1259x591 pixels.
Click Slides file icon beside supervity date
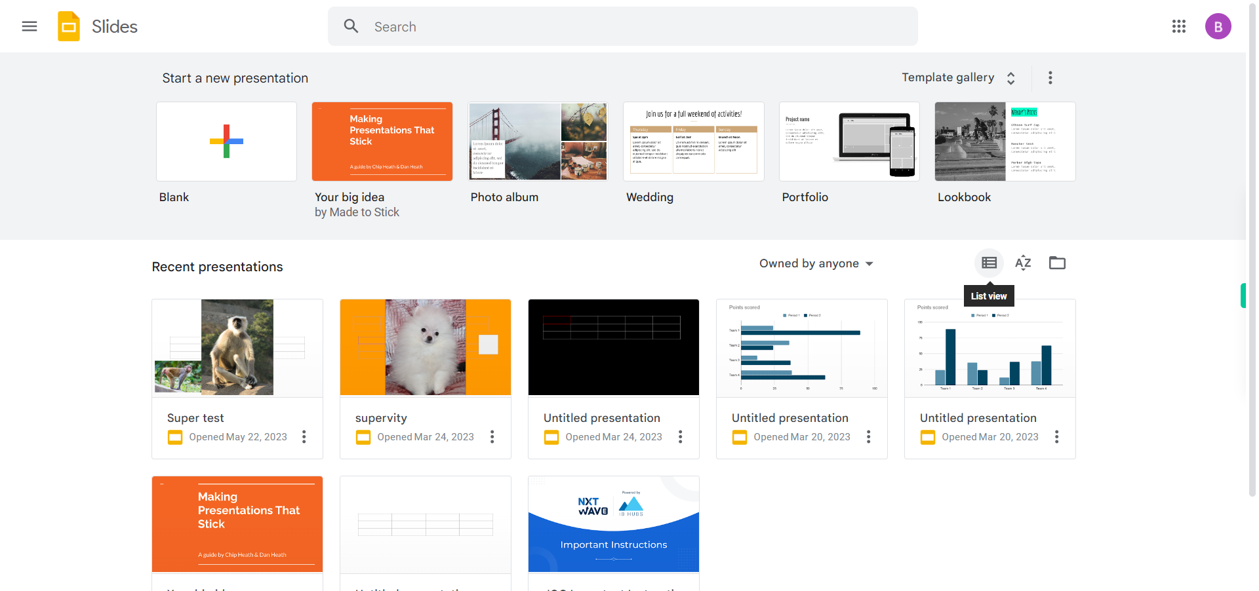point(363,437)
